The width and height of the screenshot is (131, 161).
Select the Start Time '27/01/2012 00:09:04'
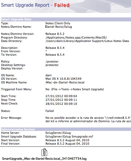click(61, 96)
